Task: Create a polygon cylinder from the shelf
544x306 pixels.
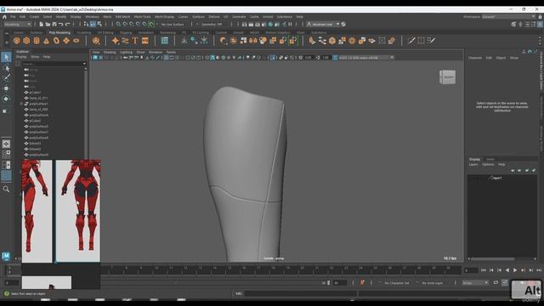Action: click(37, 41)
